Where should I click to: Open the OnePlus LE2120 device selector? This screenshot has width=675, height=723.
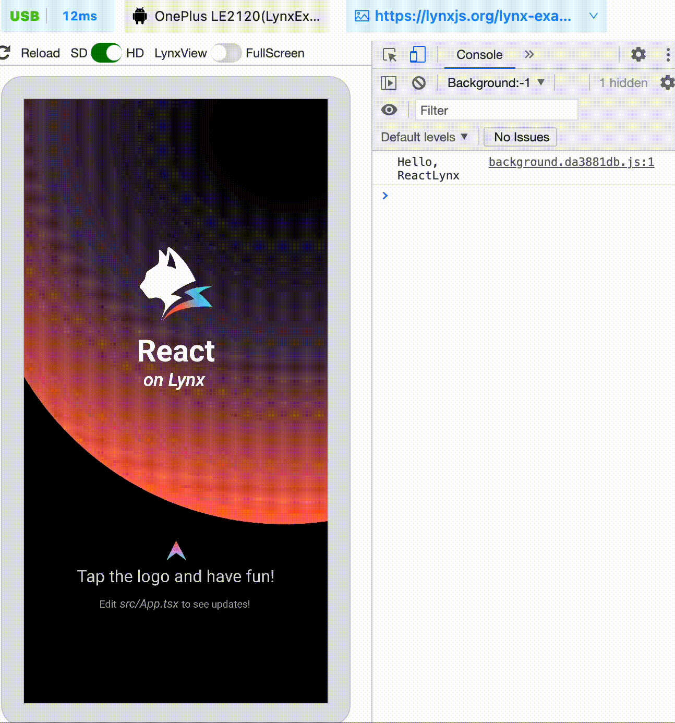click(227, 16)
